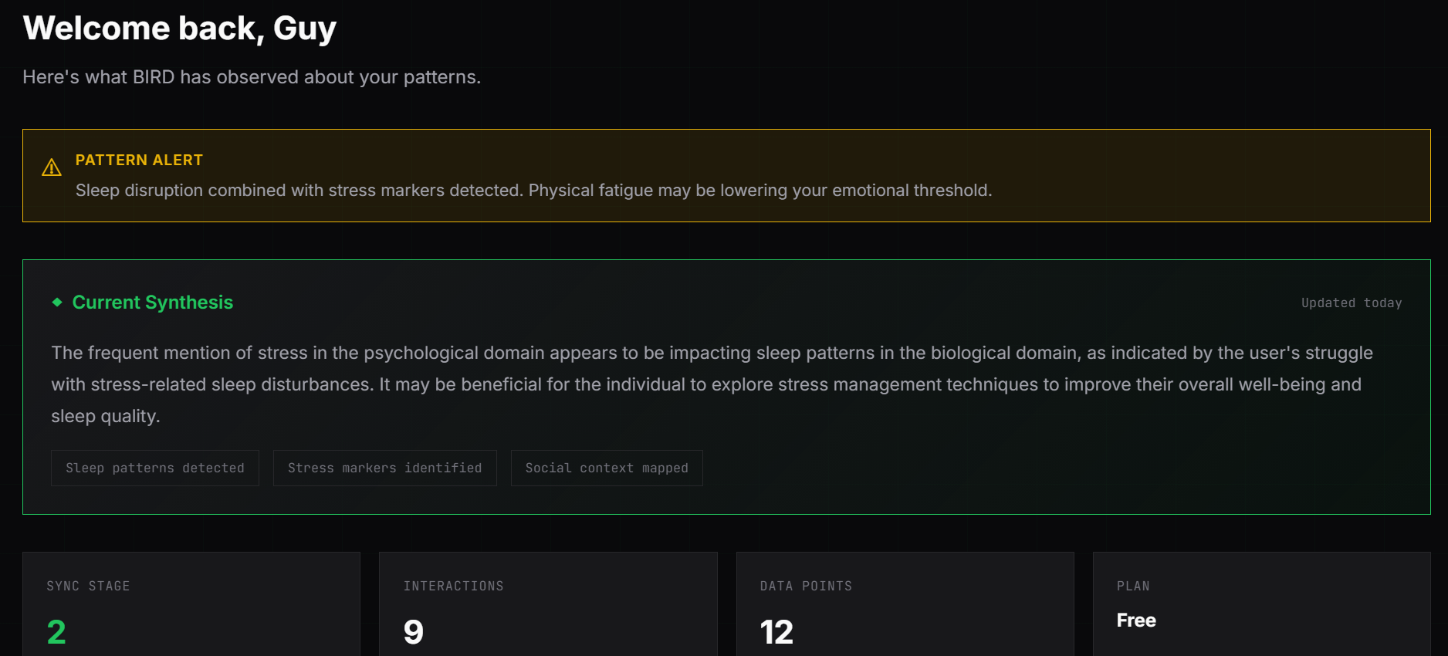This screenshot has width=1448, height=656.
Task: Click the 'Current Synthesis' heading
Action: click(x=153, y=303)
